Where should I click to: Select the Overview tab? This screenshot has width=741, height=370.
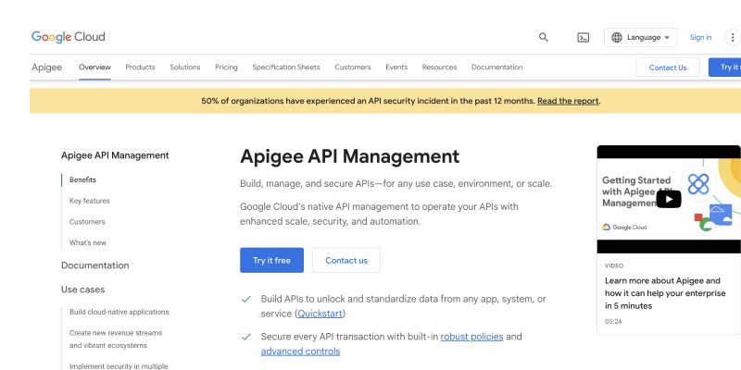coord(94,67)
